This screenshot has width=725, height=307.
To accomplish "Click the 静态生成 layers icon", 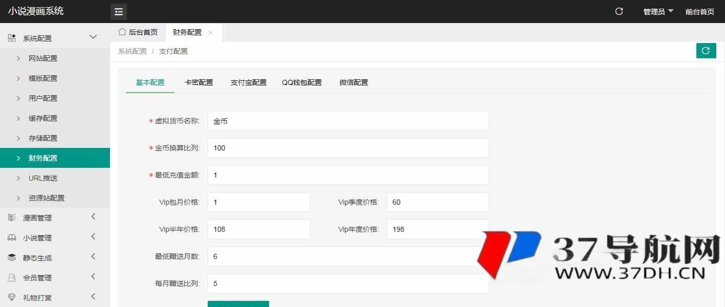I will point(11,257).
